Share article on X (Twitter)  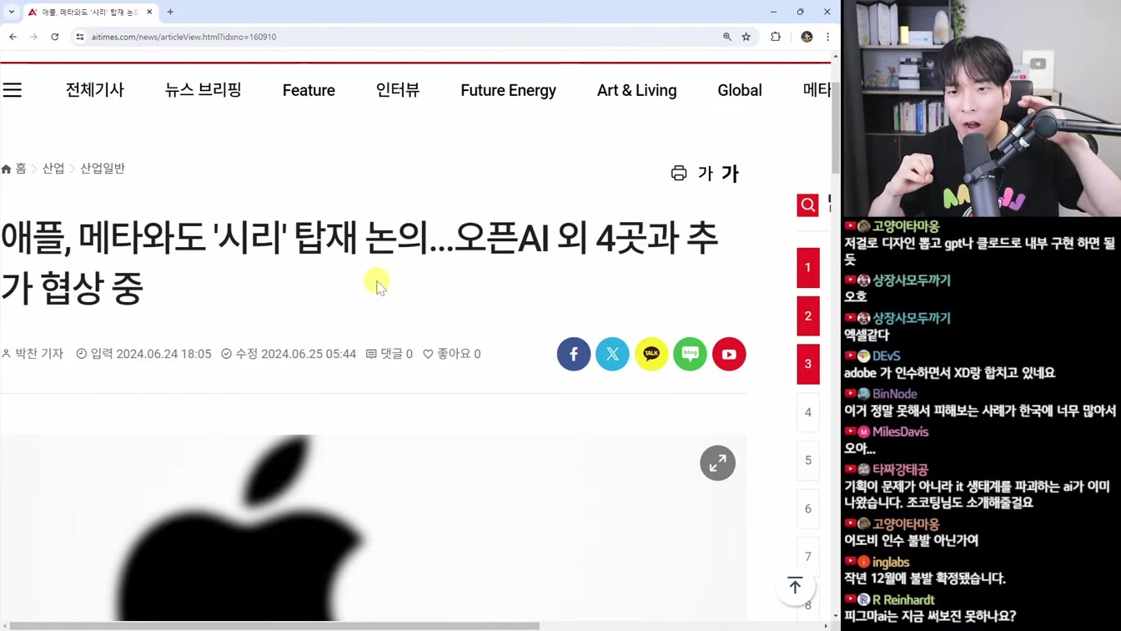(612, 354)
